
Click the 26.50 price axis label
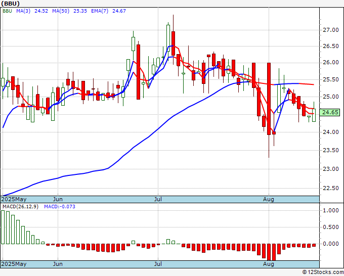[x=331, y=47]
